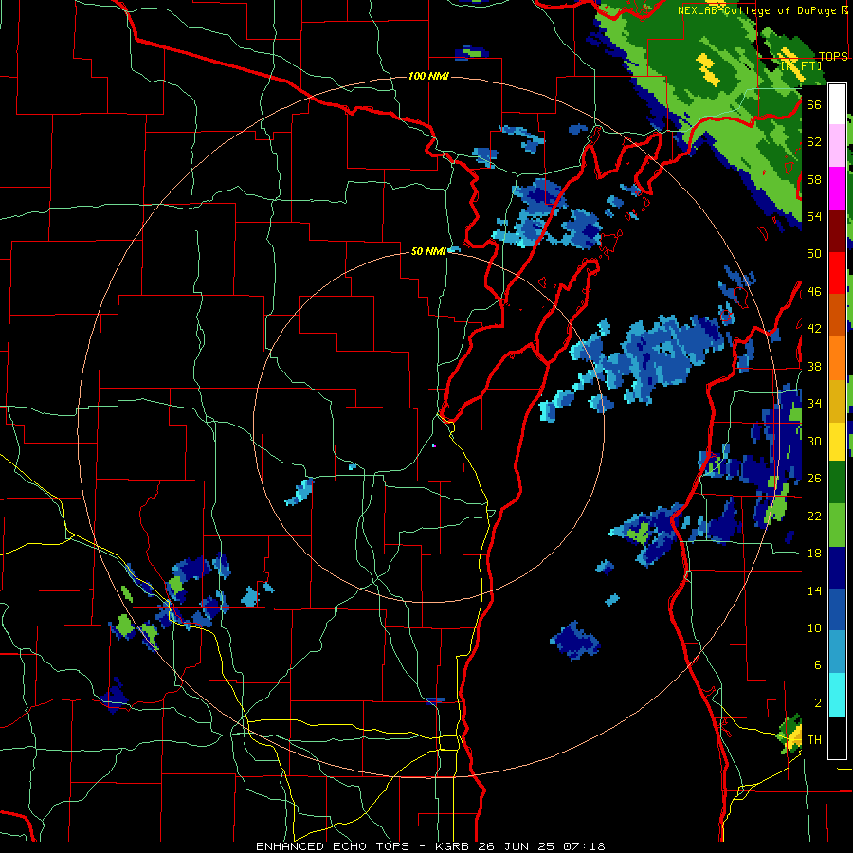The image size is (853, 853).
Task: Pick the dark orange legend swatch
Action: tap(837, 315)
